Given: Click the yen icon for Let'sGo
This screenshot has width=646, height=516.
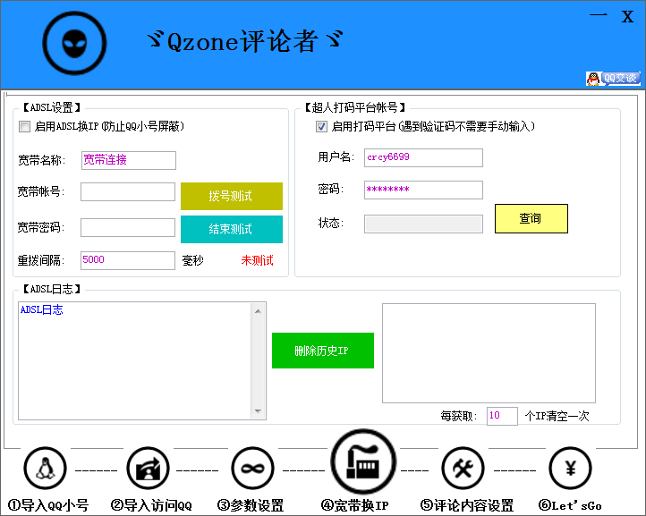Looking at the screenshot, I should point(571,469).
